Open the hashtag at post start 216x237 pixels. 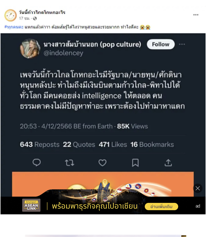click(14, 27)
